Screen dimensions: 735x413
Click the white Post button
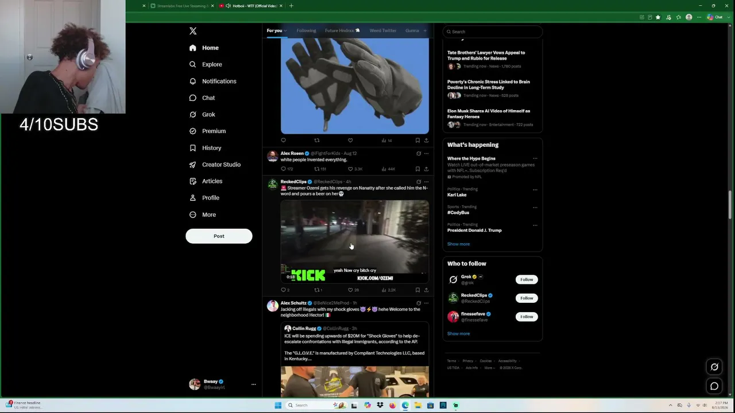[x=219, y=236]
